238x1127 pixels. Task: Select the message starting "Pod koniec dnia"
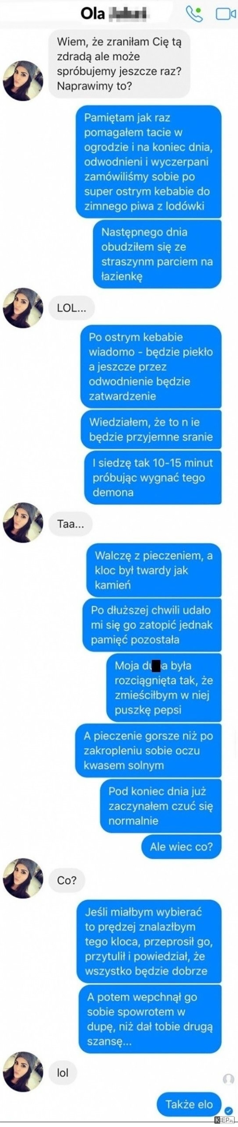point(161,806)
